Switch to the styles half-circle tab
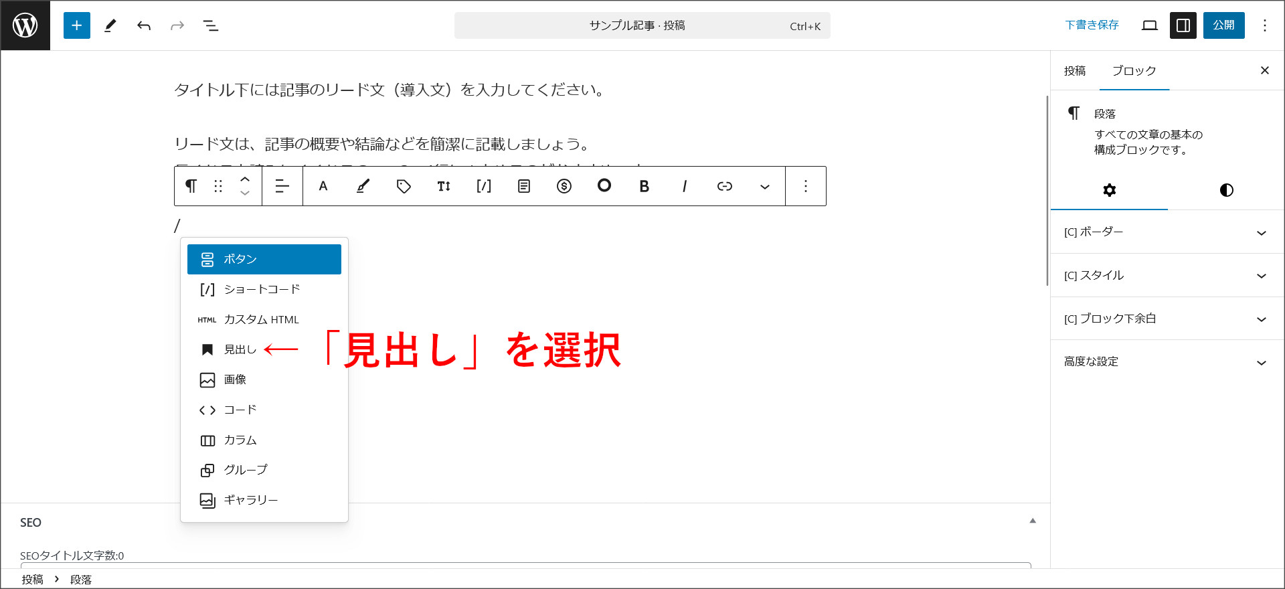1285x589 pixels. (x=1226, y=190)
